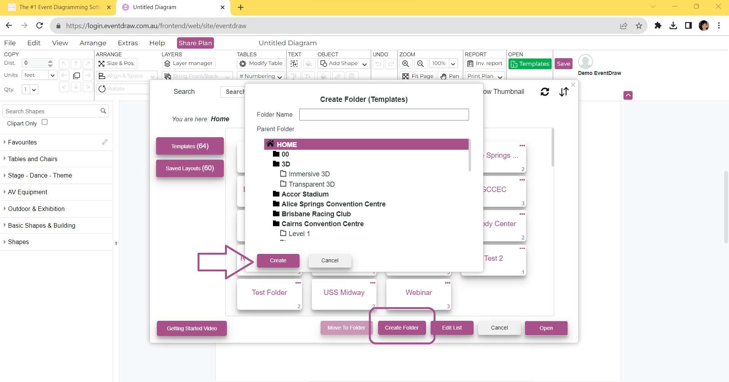Image resolution: width=729 pixels, height=382 pixels.
Task: Expand the Add Shape dropdown
Action: click(365, 64)
